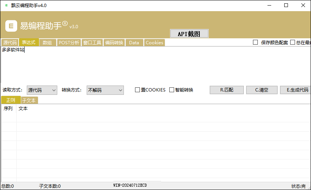311x190 pixels.
Task: Check the 置COOKIES option
Action: tap(138, 90)
